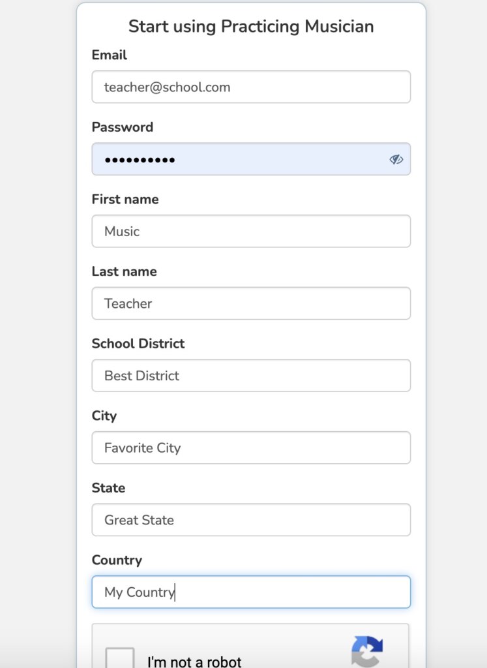Click the Country label text
This screenshot has width=487, height=668.
(117, 560)
